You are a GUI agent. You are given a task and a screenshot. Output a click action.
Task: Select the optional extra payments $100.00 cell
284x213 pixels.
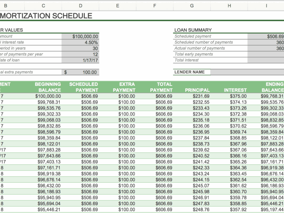(x=81, y=72)
